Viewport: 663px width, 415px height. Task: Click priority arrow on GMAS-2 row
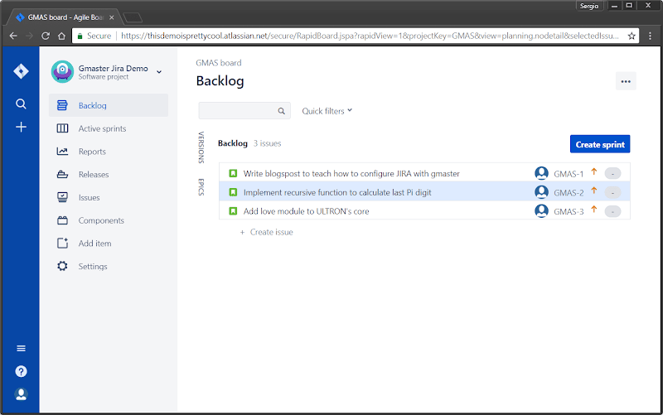[x=593, y=191]
